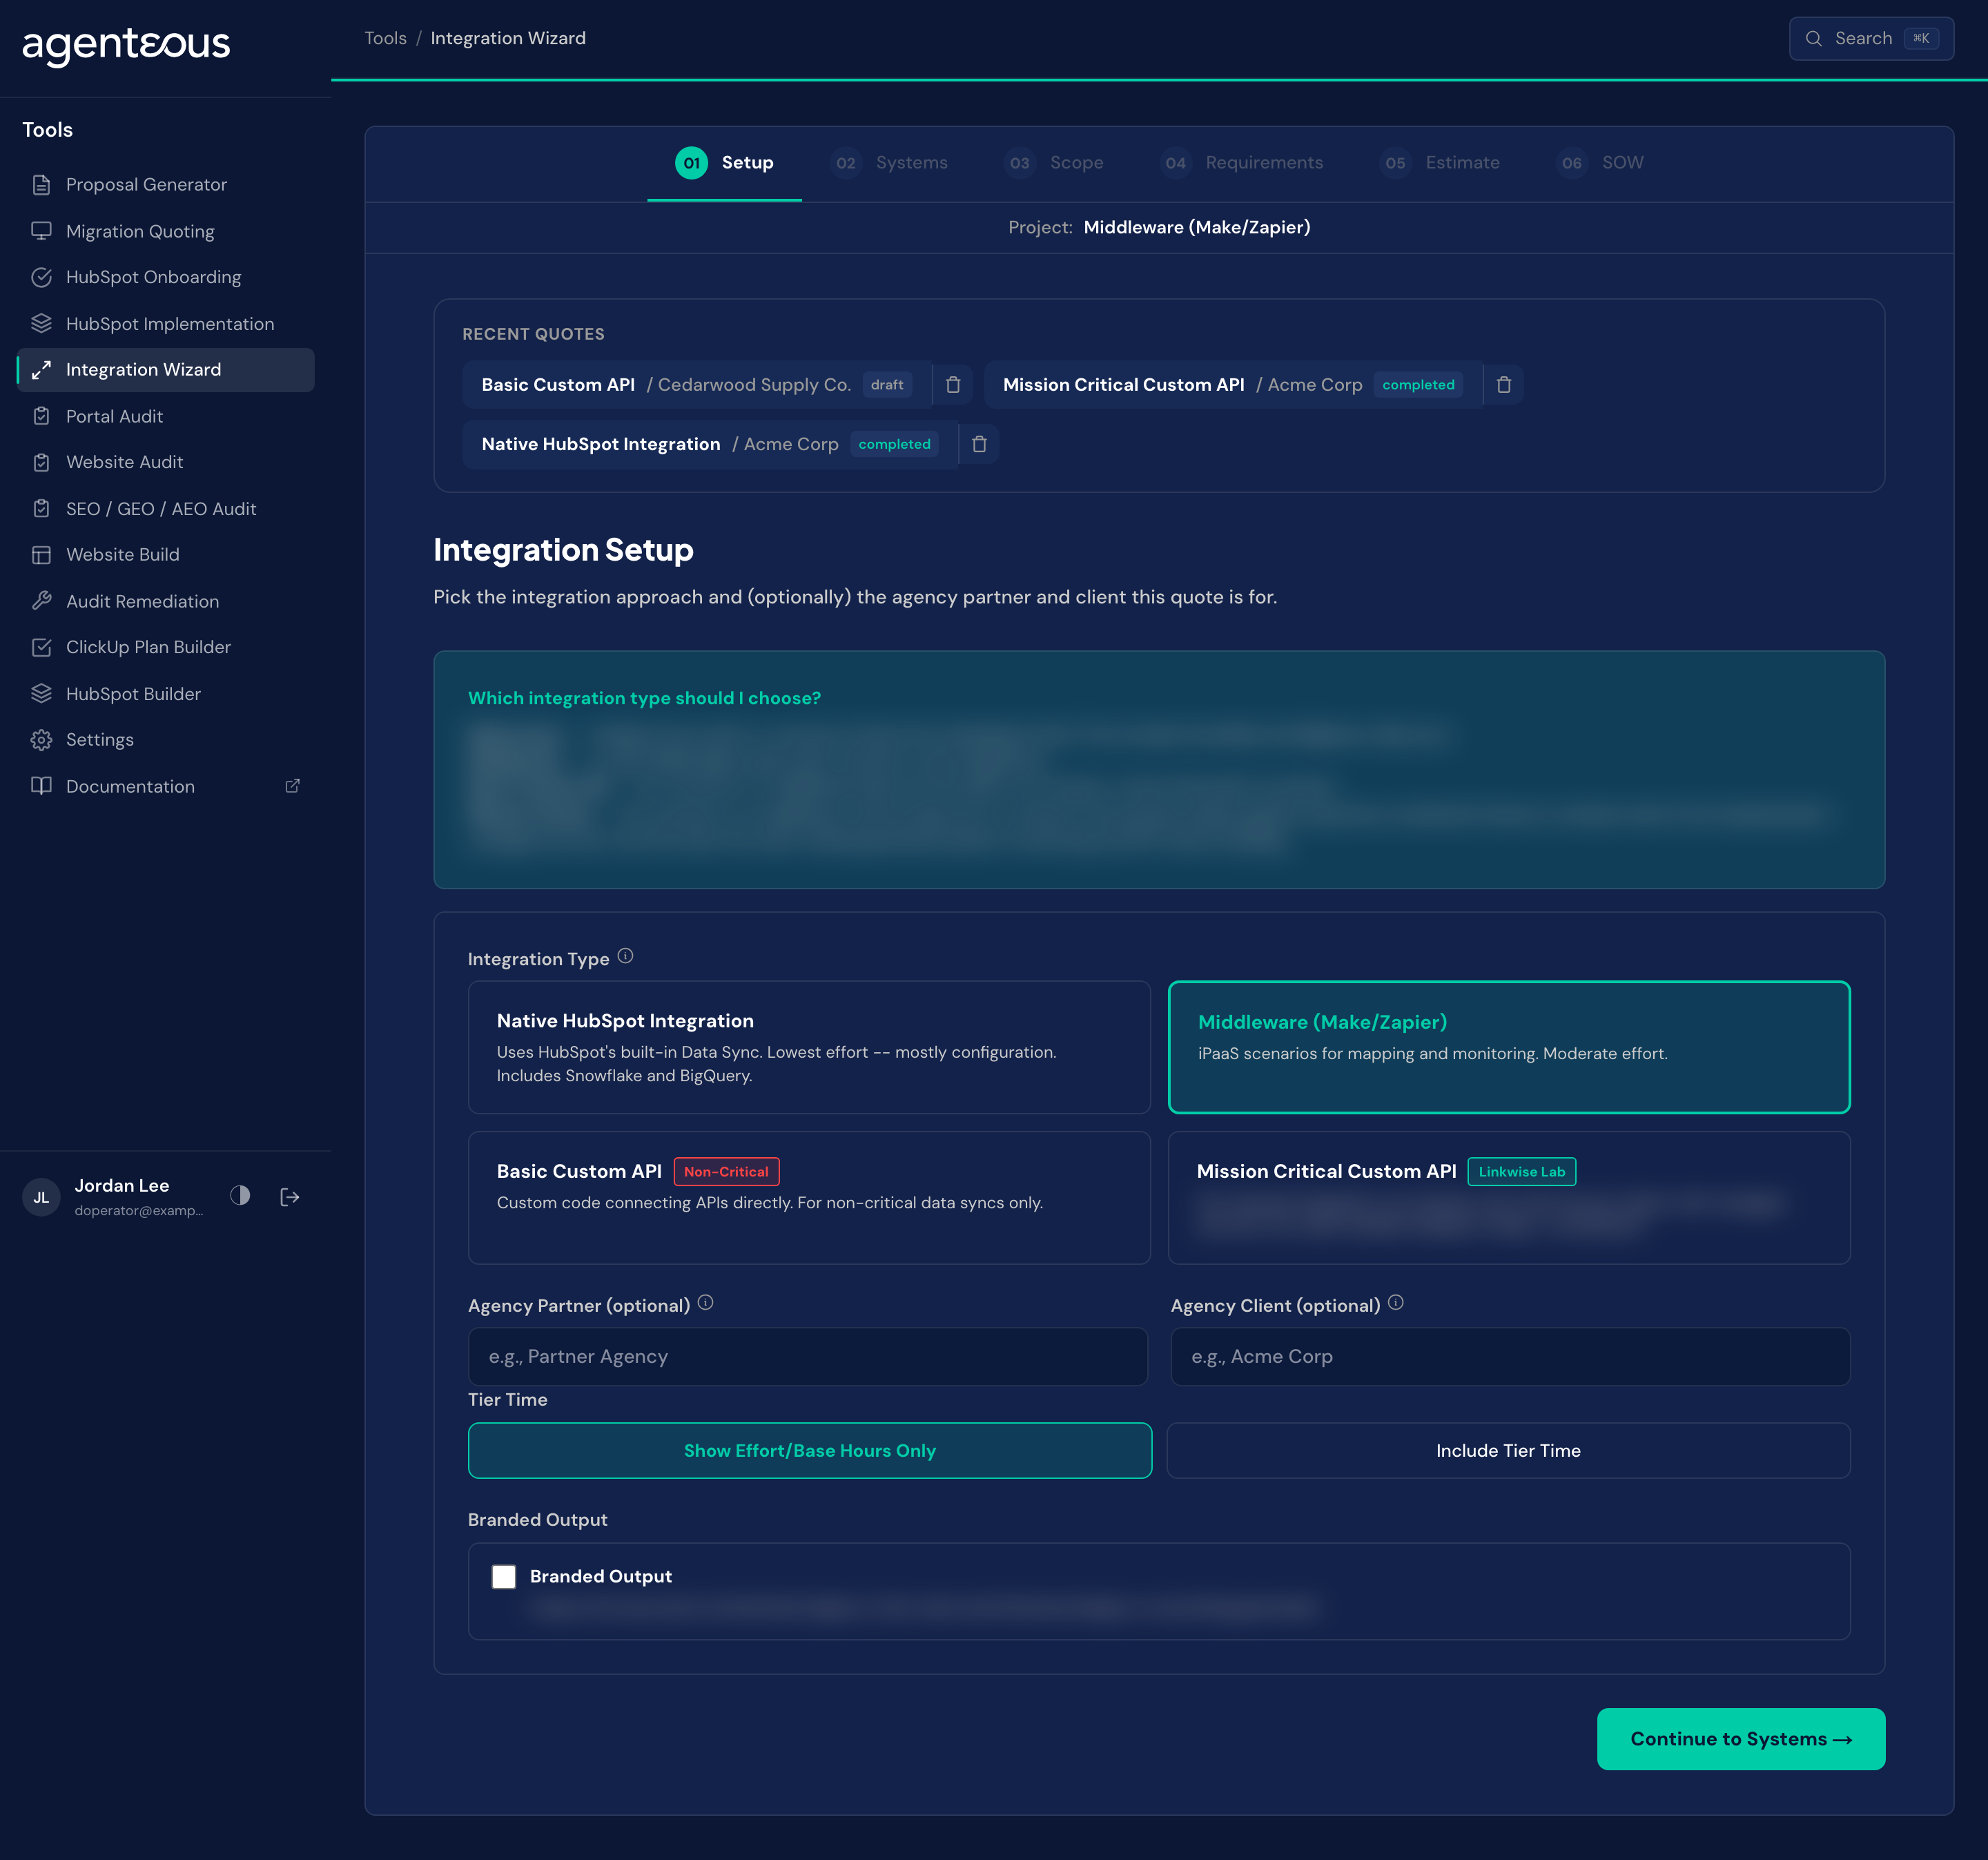The width and height of the screenshot is (1988, 1860).
Task: Delete the Basic Custom API Cedarwood quote
Action: coord(953,385)
